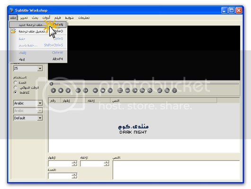The width and height of the screenshot is (251, 189).
Task: Open the بحث menu
Action: (35, 18)
